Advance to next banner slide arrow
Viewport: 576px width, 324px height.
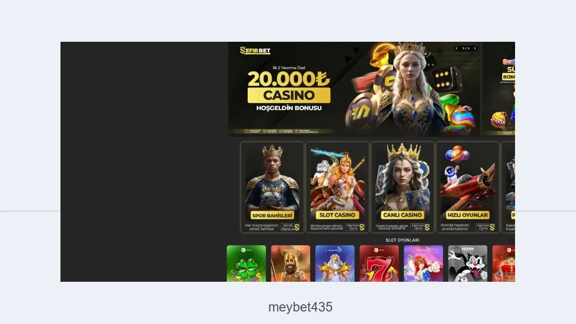pyautogui.click(x=475, y=48)
